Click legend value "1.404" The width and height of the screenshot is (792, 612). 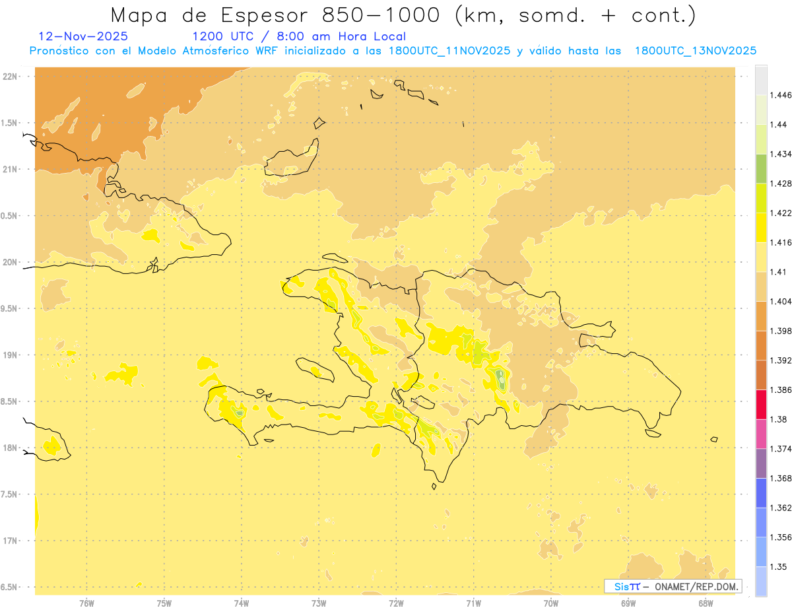[x=781, y=301]
